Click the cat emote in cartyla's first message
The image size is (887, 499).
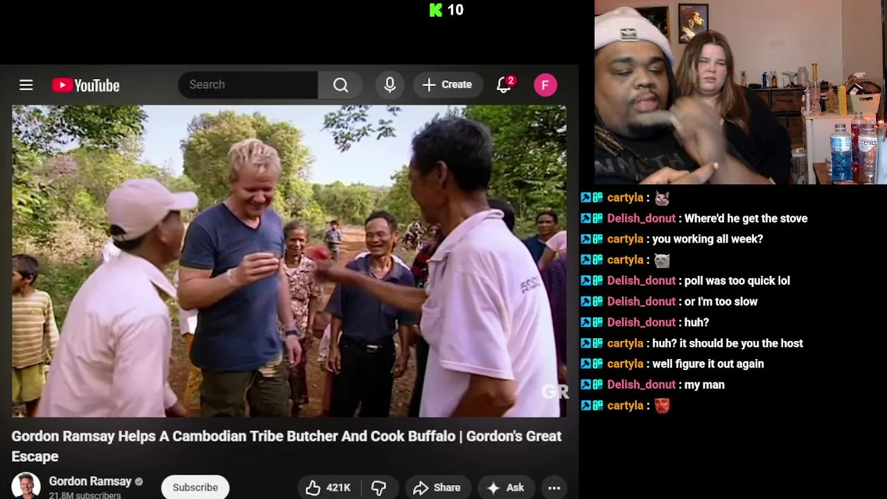662,198
